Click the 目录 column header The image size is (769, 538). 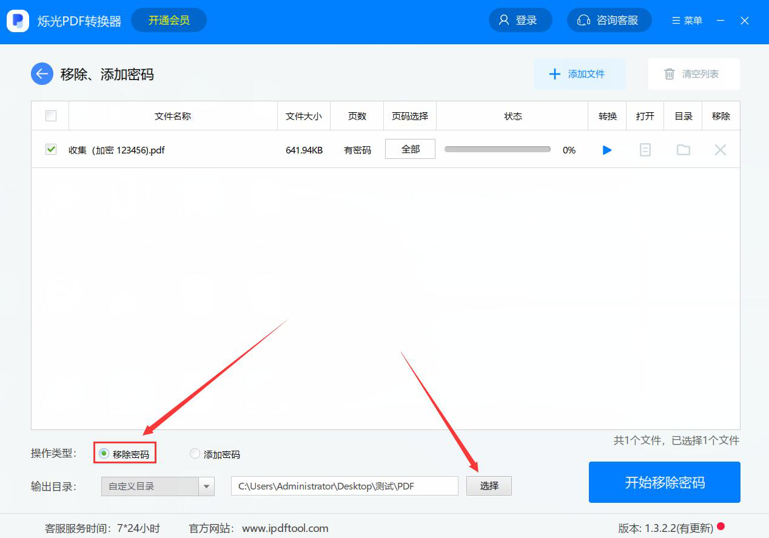tap(683, 116)
